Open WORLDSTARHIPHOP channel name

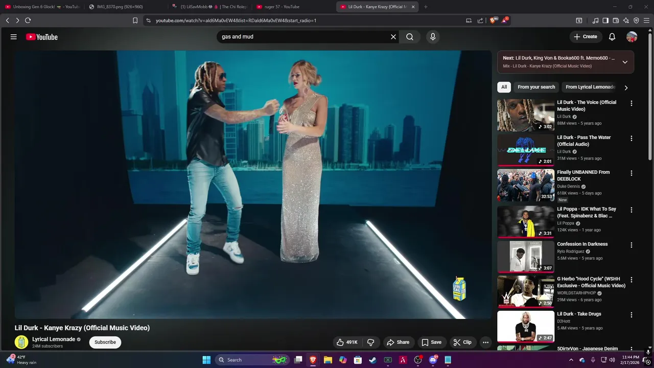pyautogui.click(x=577, y=293)
